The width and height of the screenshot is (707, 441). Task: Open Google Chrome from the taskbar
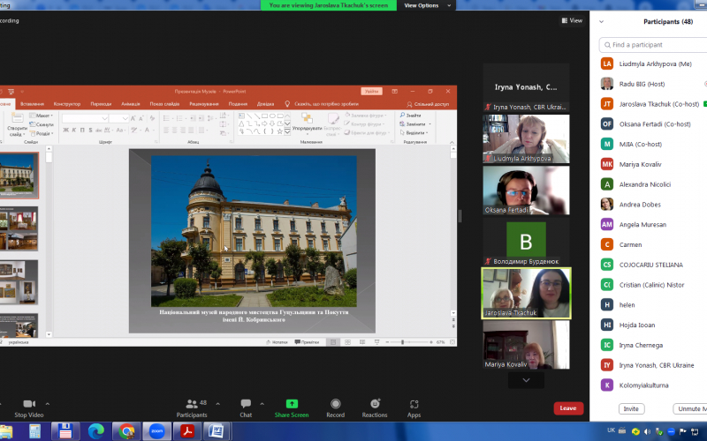[x=126, y=431]
